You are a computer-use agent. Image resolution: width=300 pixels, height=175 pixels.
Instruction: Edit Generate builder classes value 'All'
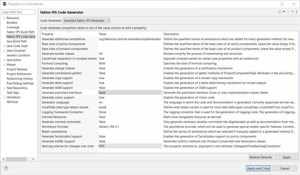click(130, 54)
